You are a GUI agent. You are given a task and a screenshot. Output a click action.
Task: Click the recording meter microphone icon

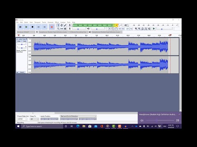[70, 25]
